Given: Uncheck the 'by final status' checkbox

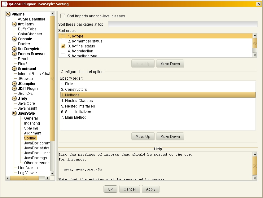Looking at the screenshot, I should click(x=63, y=46).
